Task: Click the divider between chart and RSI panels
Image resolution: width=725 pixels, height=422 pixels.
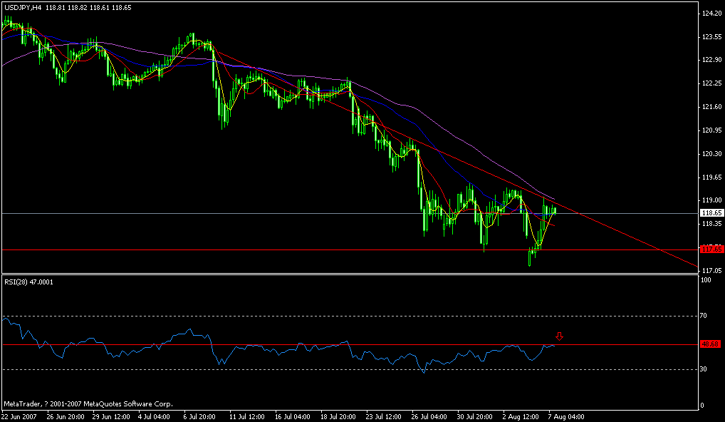Action: [356, 274]
